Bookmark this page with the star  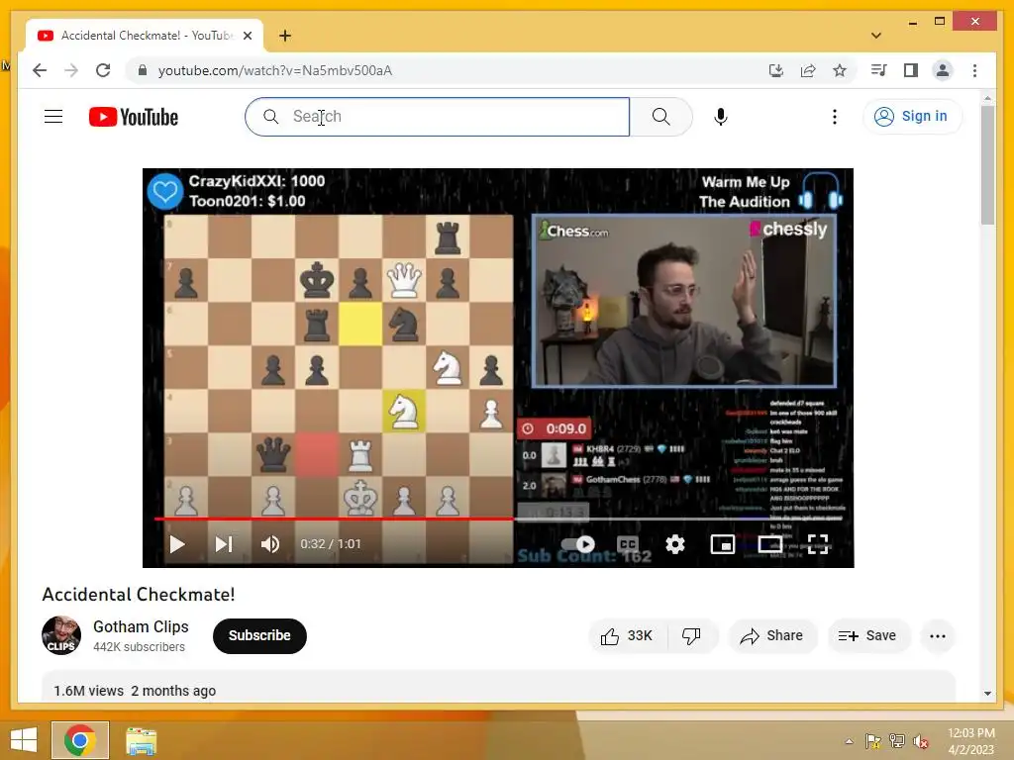click(x=840, y=70)
